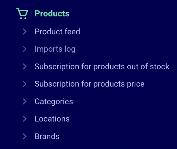The width and height of the screenshot is (177, 149).
Task: Click the word stock in the out-of-stock entry
Action: point(160,66)
